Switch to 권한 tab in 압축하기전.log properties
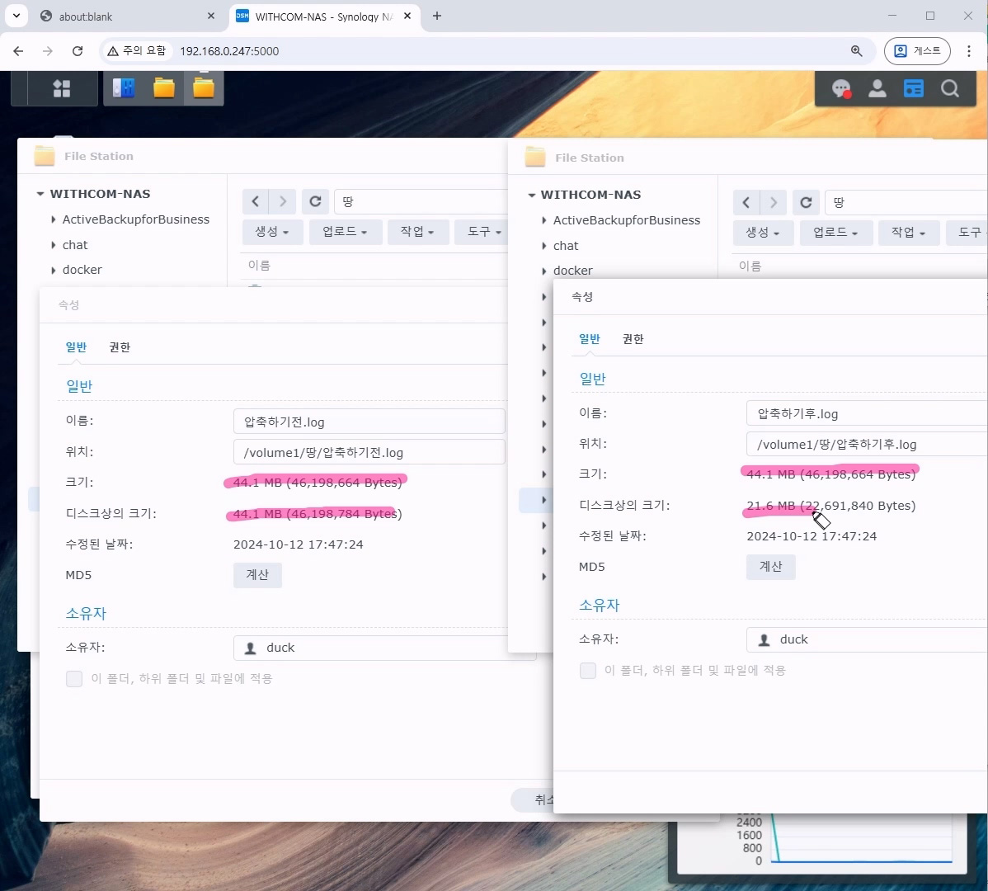Image resolution: width=988 pixels, height=891 pixels. 120,347
